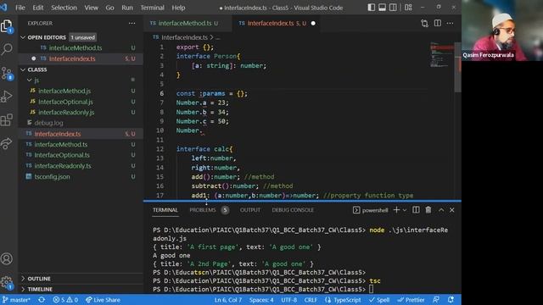Open the Accounts menu icon

7,258
